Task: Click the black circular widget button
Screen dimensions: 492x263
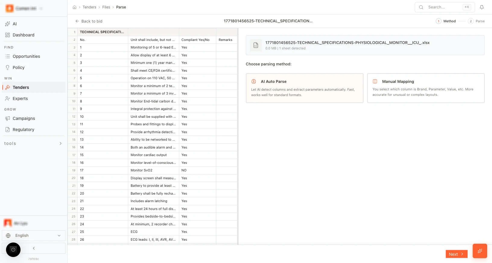Action: [x=13, y=250]
